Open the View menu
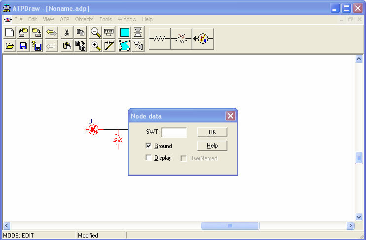The image size is (366, 240). click(x=48, y=19)
